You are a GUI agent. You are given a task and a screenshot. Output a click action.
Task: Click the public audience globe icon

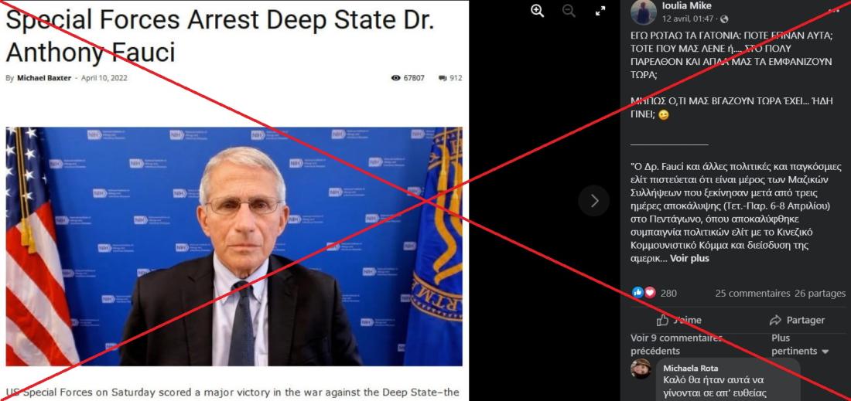tap(724, 19)
